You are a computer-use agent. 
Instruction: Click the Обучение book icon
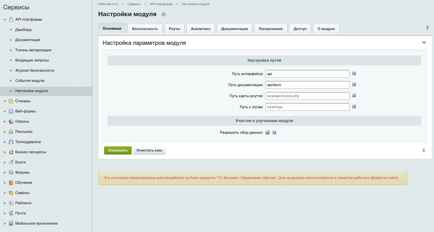click(x=11, y=183)
